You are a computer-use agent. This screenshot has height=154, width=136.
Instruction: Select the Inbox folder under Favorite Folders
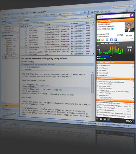coord(8,26)
